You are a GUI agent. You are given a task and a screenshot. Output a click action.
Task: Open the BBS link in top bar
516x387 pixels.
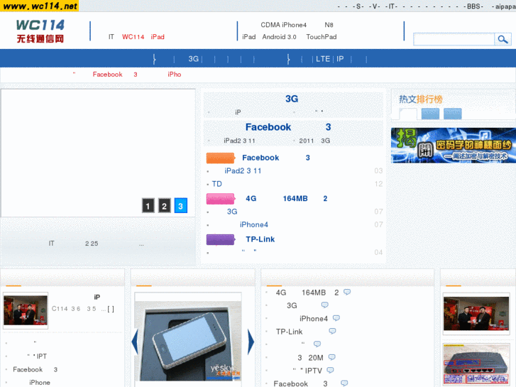[473, 6]
